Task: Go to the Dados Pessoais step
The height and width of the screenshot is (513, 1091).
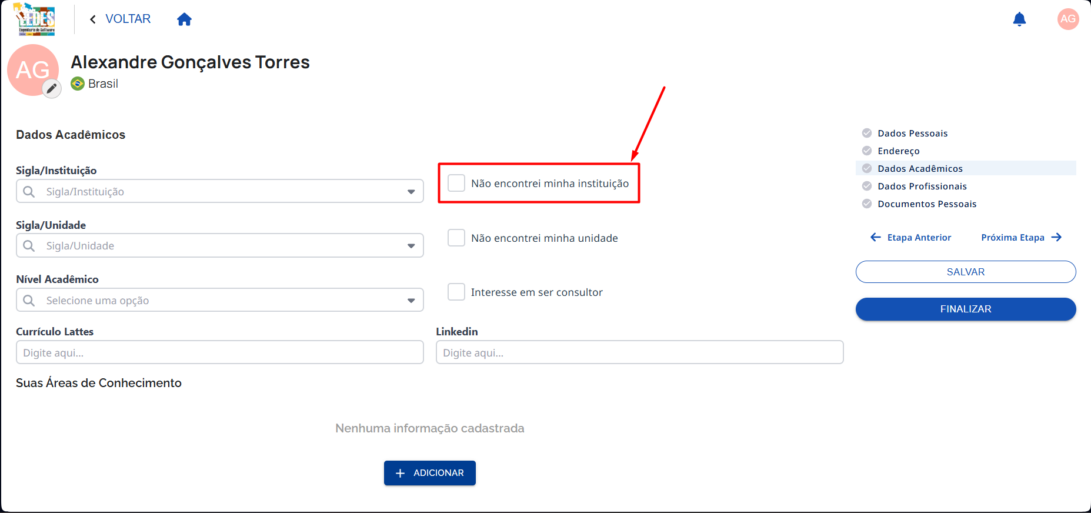Action: click(x=913, y=134)
